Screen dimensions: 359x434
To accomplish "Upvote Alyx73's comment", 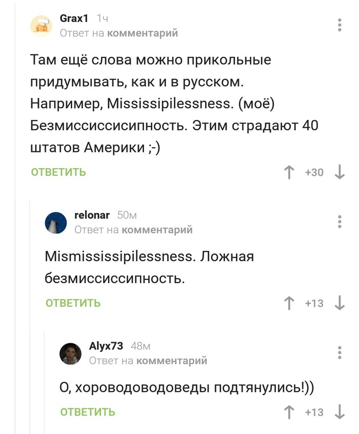I will click(290, 412).
